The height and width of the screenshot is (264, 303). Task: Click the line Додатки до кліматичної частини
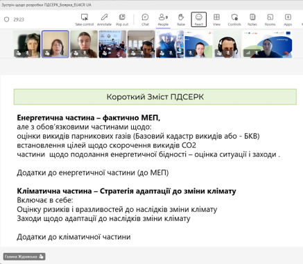pyautogui.click(x=73, y=237)
